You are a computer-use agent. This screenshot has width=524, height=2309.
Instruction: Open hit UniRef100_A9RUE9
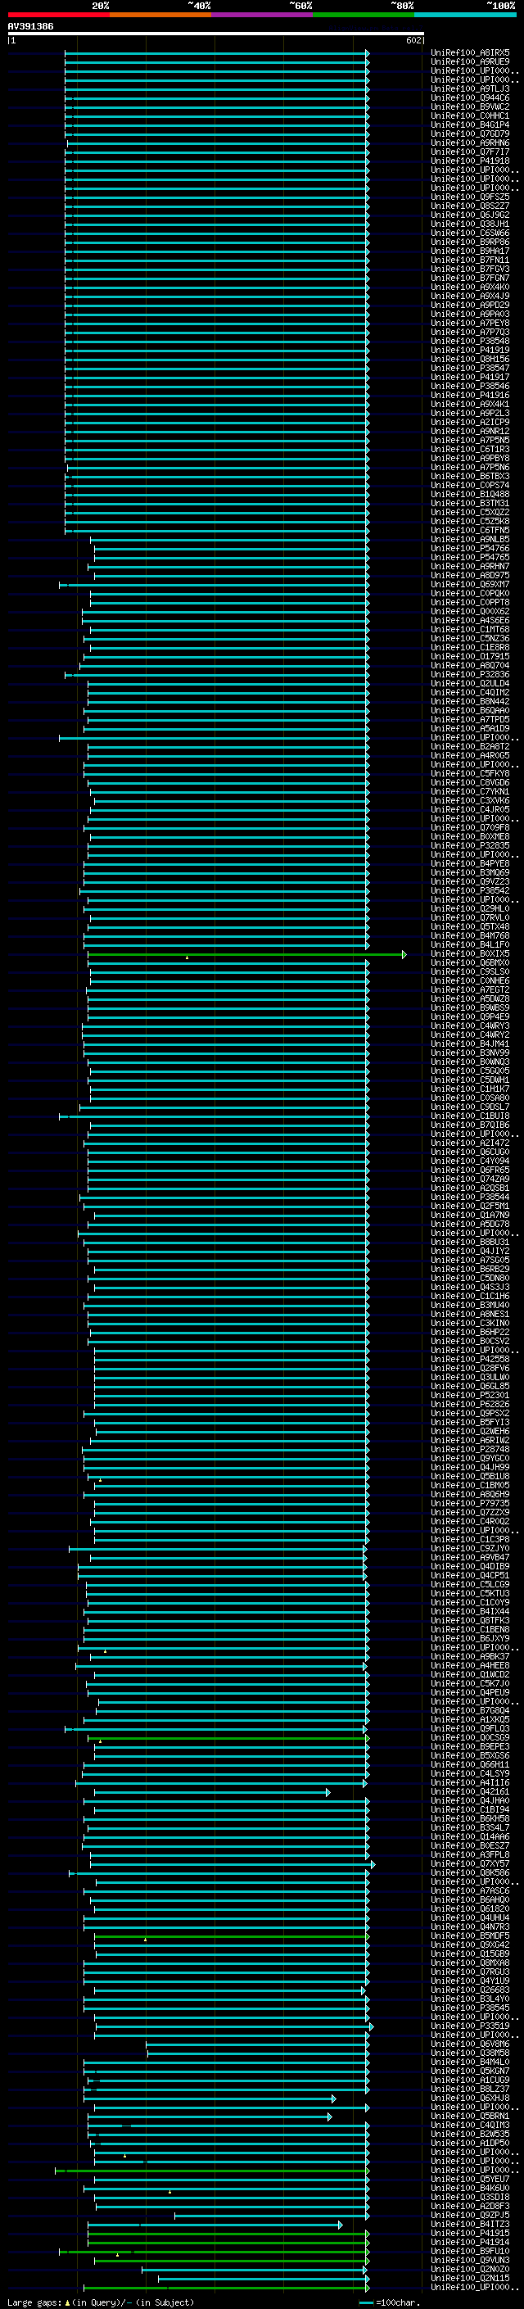(x=470, y=62)
